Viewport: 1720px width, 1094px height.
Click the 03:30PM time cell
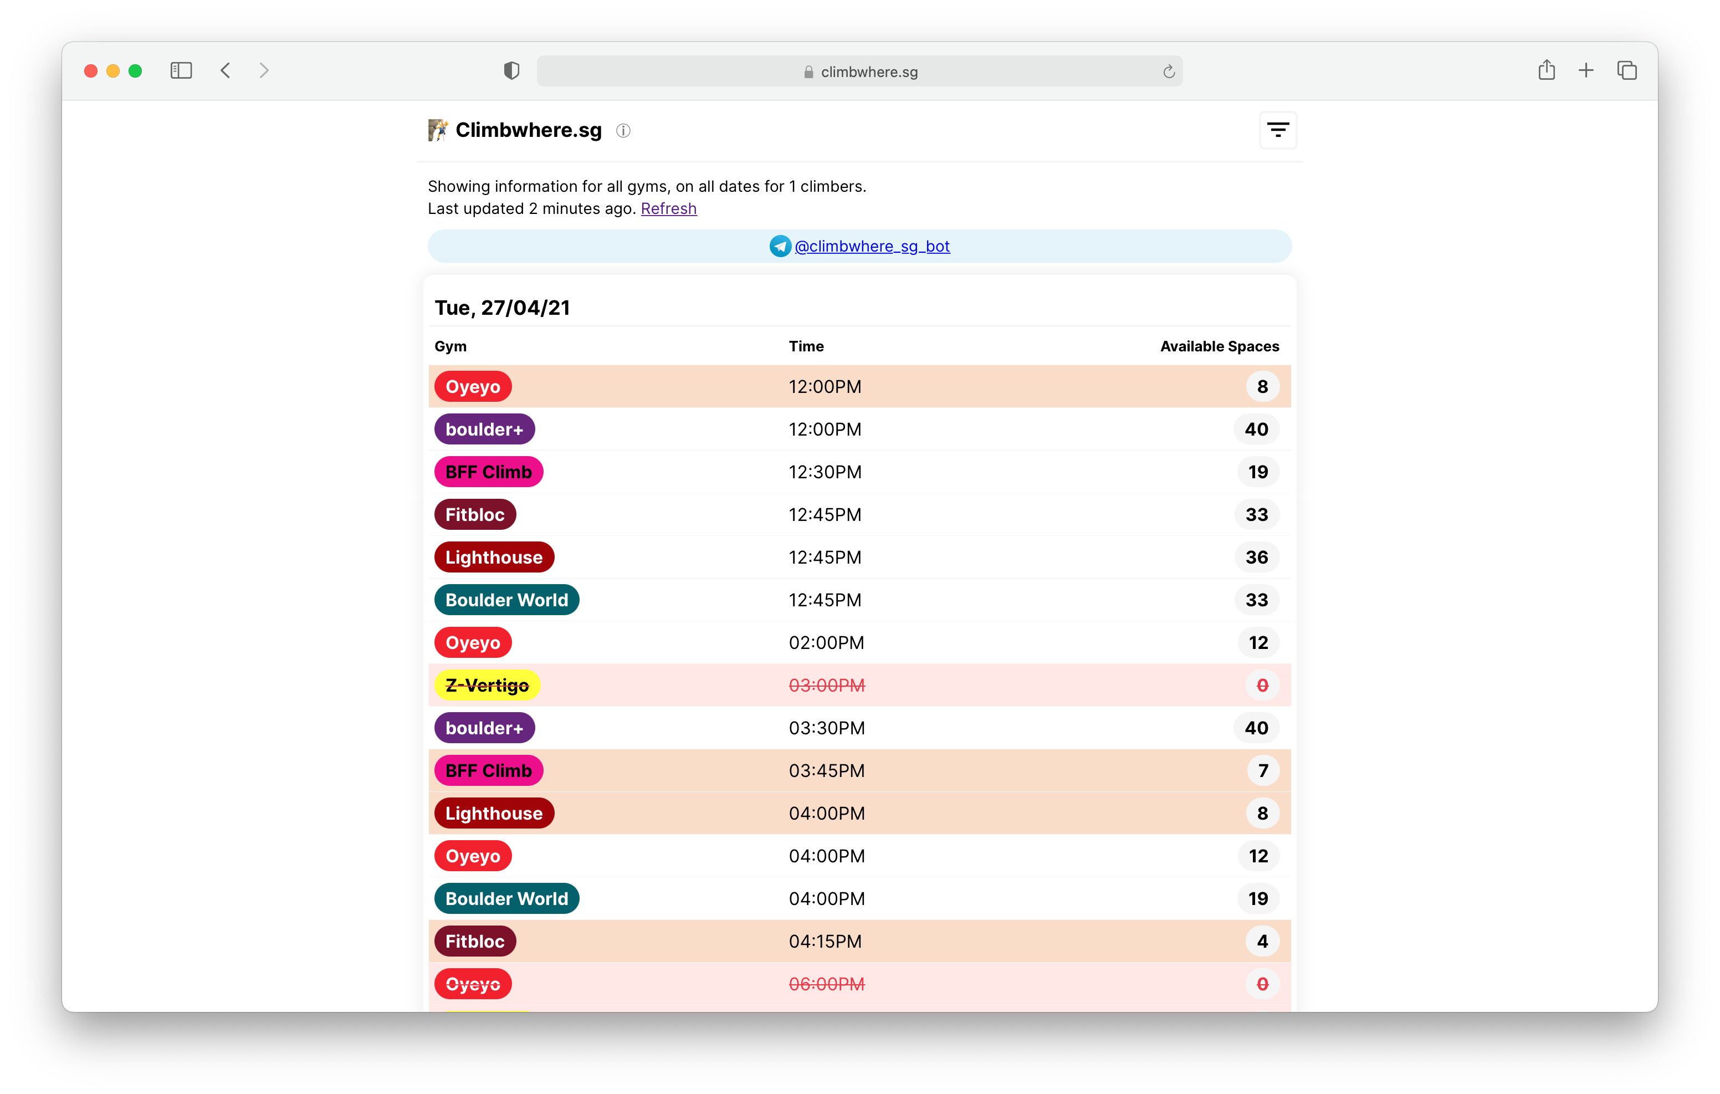click(x=826, y=728)
